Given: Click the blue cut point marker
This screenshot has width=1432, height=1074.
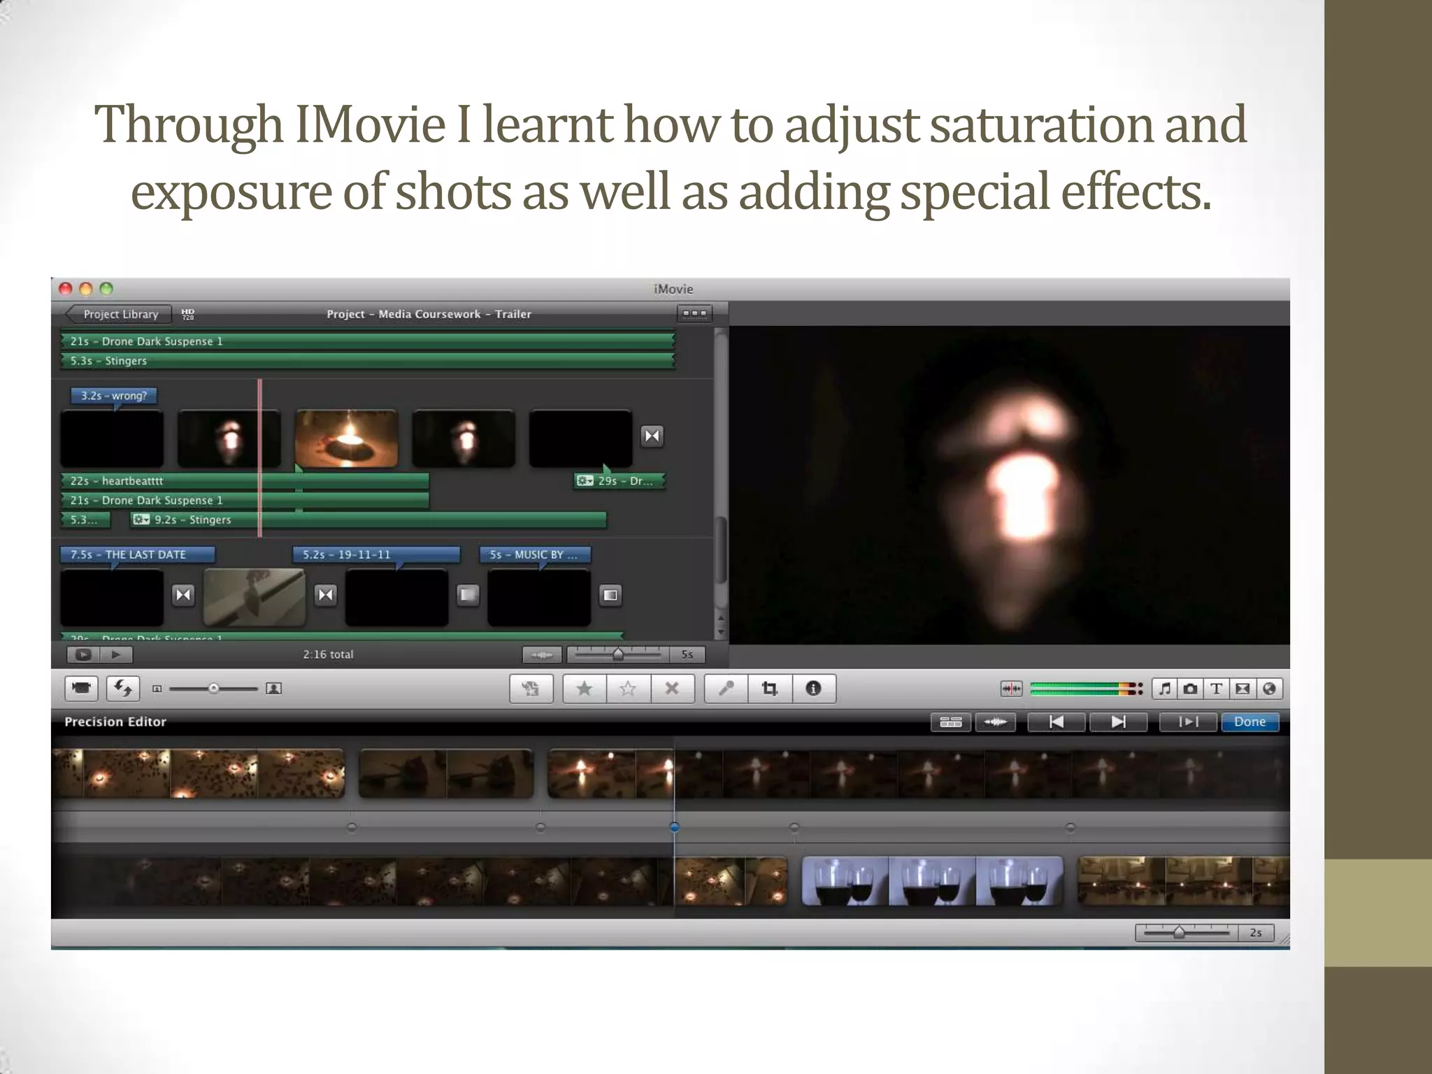Looking at the screenshot, I should [674, 827].
